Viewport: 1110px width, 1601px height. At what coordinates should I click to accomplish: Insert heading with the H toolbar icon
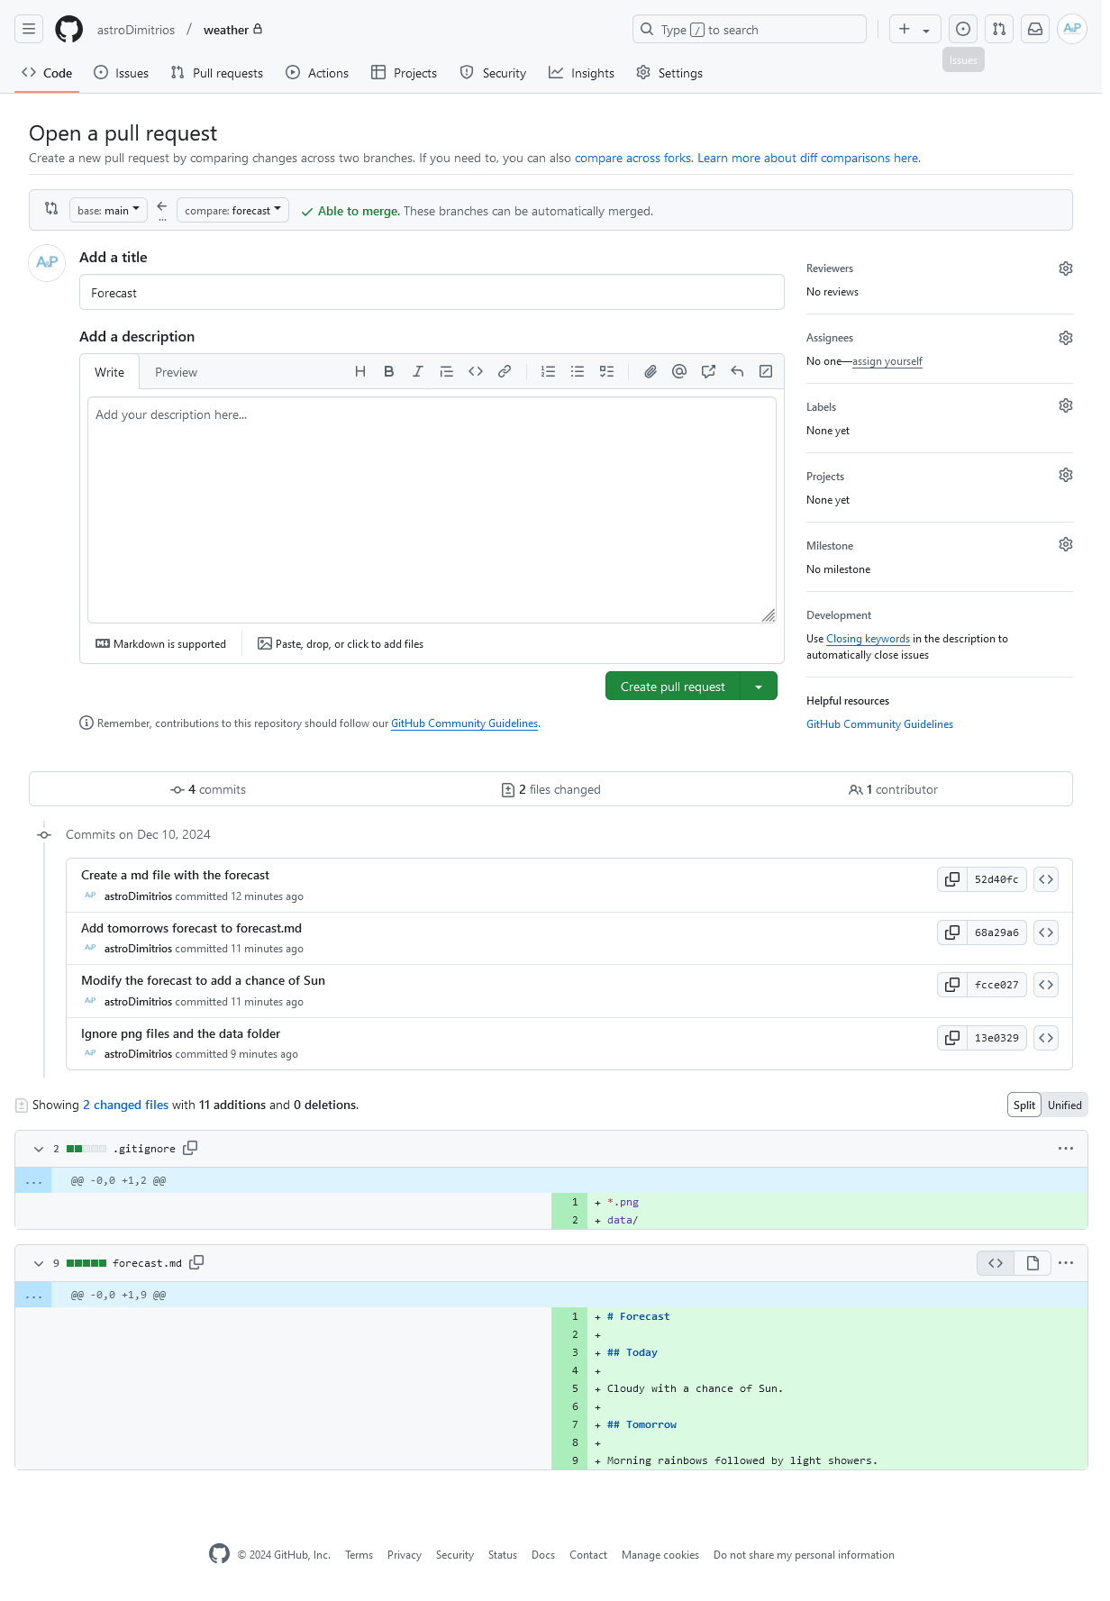360,371
